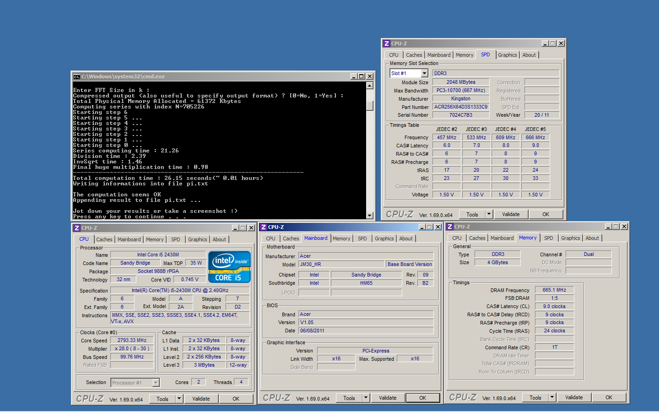Expand Tools dropdown arrow in CPU window
Viewport: 659px width, 412px height.
click(179, 399)
